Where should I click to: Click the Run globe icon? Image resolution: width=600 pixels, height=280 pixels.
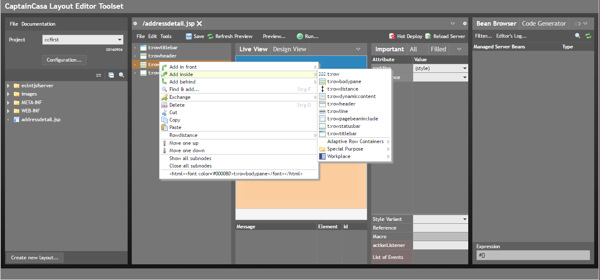pos(300,36)
